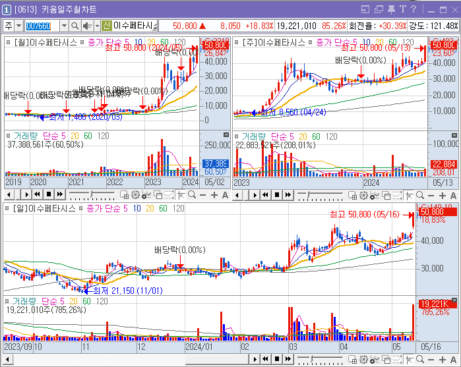
Task: Zoom out with minus in daily toolbar
Action: pos(431,359)
